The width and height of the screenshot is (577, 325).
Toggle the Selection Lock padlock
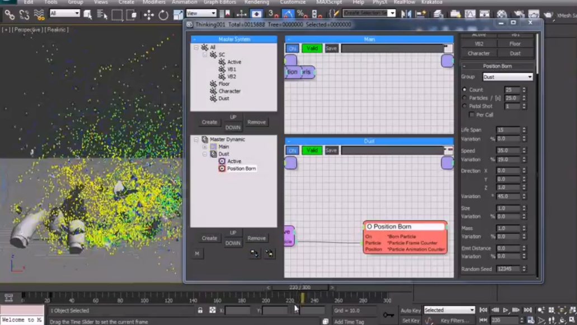(200, 310)
